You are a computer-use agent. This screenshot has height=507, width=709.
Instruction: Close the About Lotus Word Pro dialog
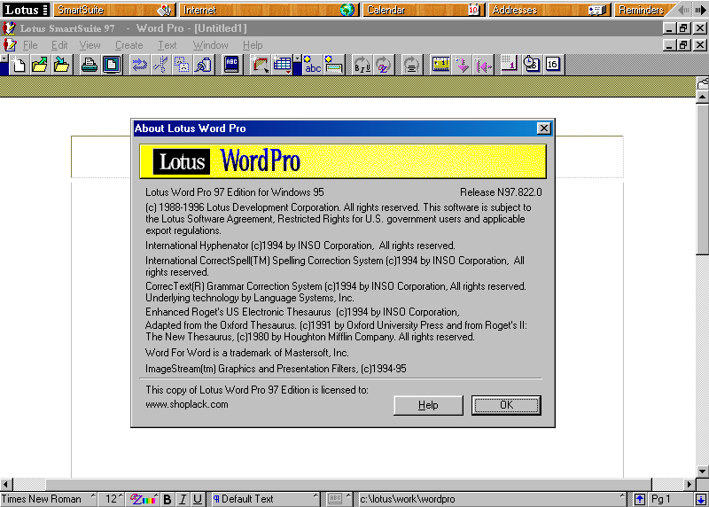[543, 129]
